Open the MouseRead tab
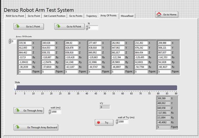 [127, 16]
